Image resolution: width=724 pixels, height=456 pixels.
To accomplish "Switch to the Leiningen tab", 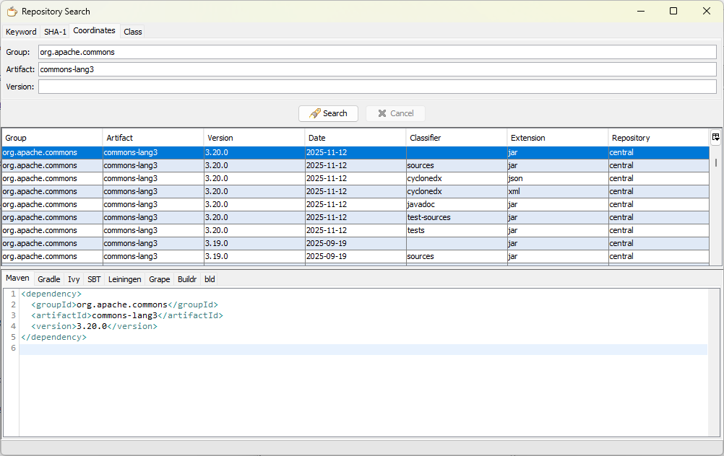I will pos(124,279).
